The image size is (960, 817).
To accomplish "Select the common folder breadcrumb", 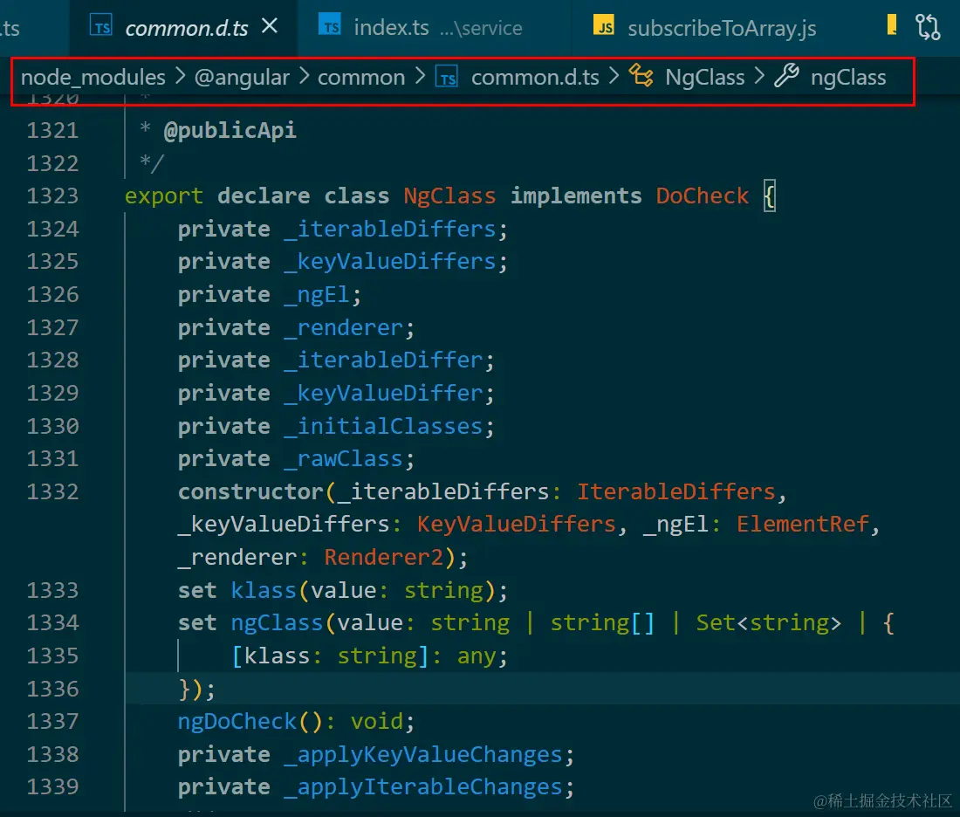I will 361,78.
